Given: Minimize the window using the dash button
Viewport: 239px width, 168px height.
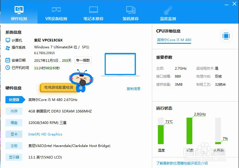Looking at the screenshot, I should (226, 5).
